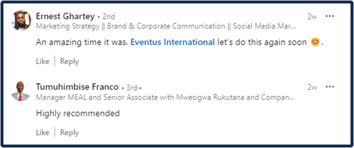Viewport: 354px width, 148px height.
Task: Click the 2w timestamp on Franco's comment
Action: click(312, 87)
